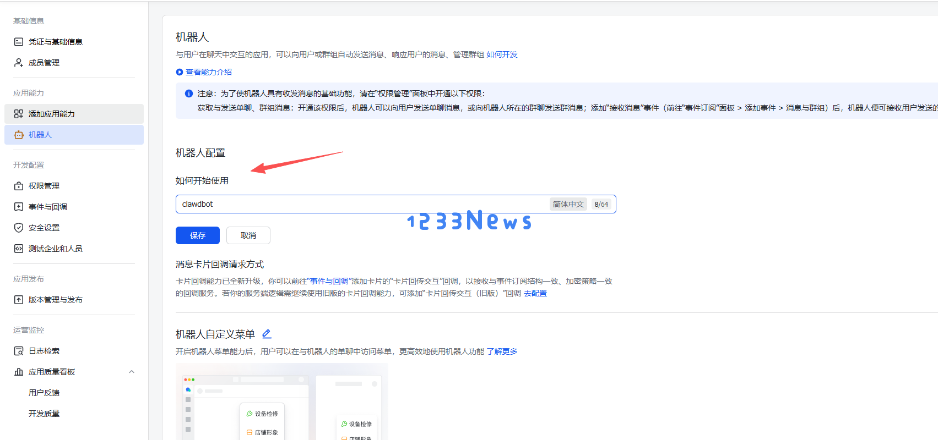938x440 pixels.
Task: Click the 去配置 link
Action: (535, 293)
